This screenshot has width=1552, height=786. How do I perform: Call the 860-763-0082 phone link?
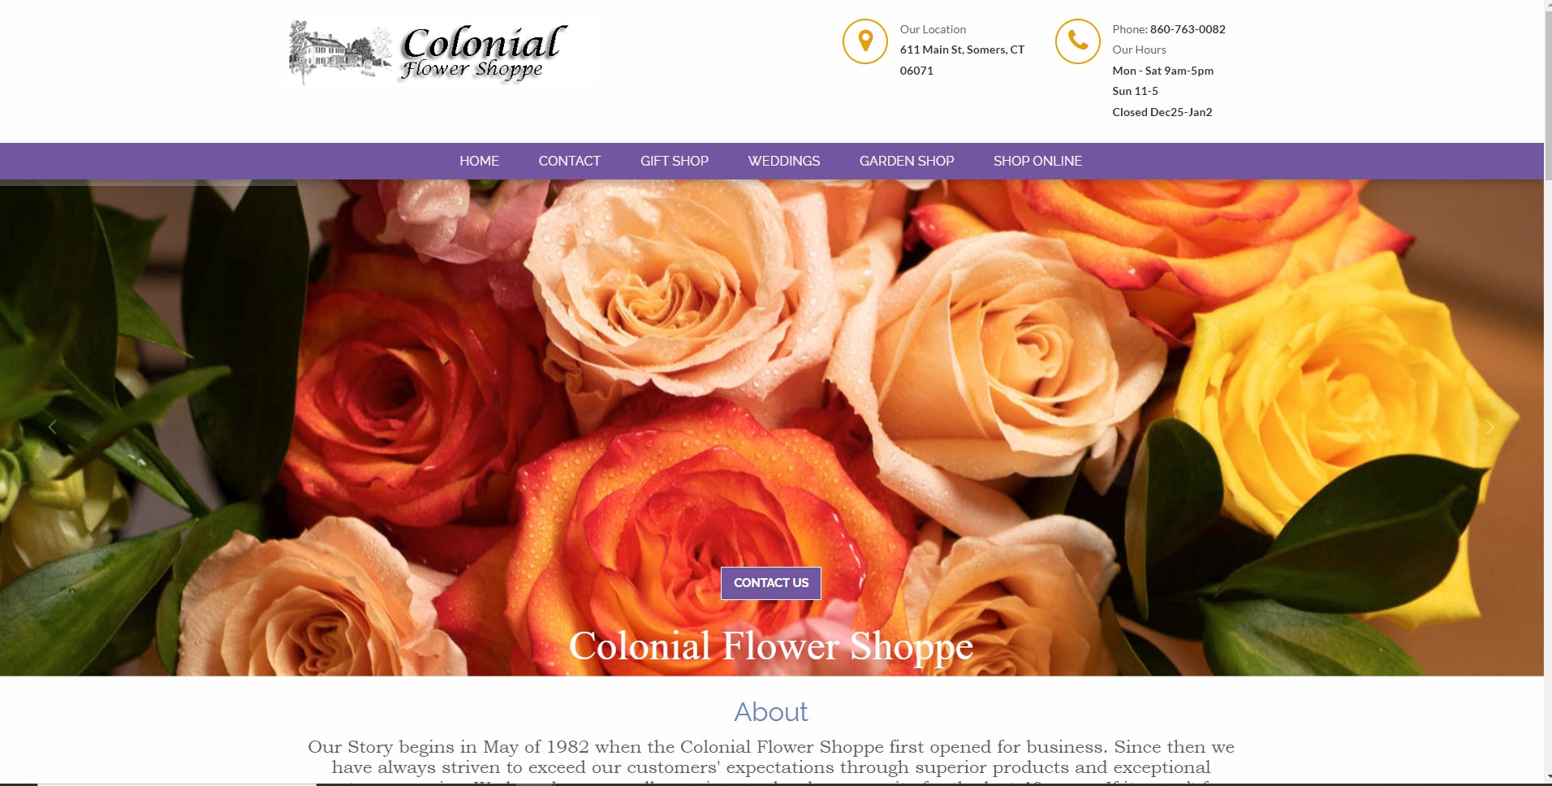[1188, 29]
